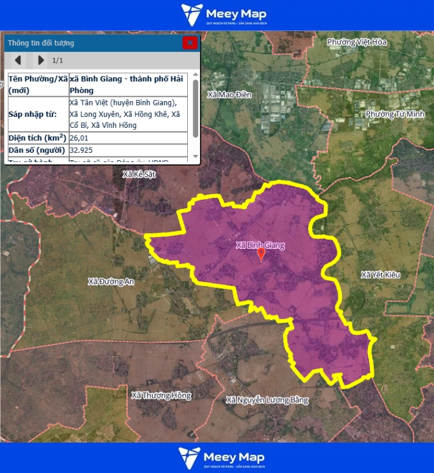The image size is (434, 473).
Task: Click the Meey Map logo in top banner
Action: click(223, 15)
